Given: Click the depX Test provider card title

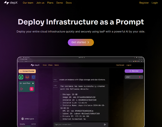Looking at the screenshot, I should coord(26,83).
